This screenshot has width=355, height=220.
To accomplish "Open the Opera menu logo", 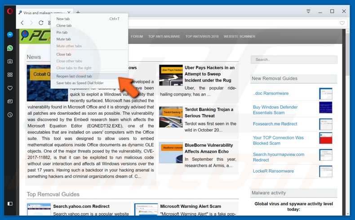I will click(10, 11).
